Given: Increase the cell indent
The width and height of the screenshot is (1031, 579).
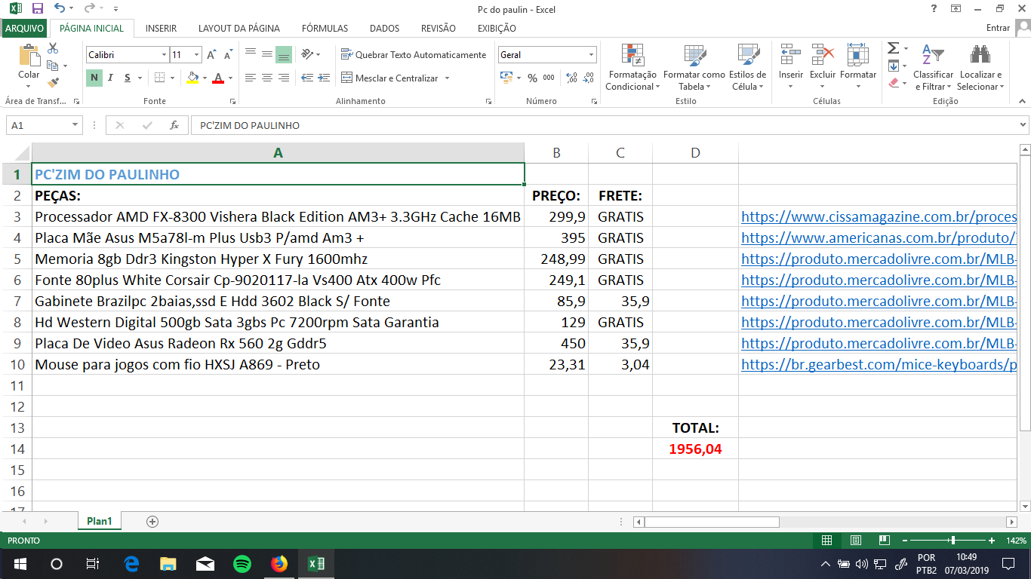Looking at the screenshot, I should 325,78.
